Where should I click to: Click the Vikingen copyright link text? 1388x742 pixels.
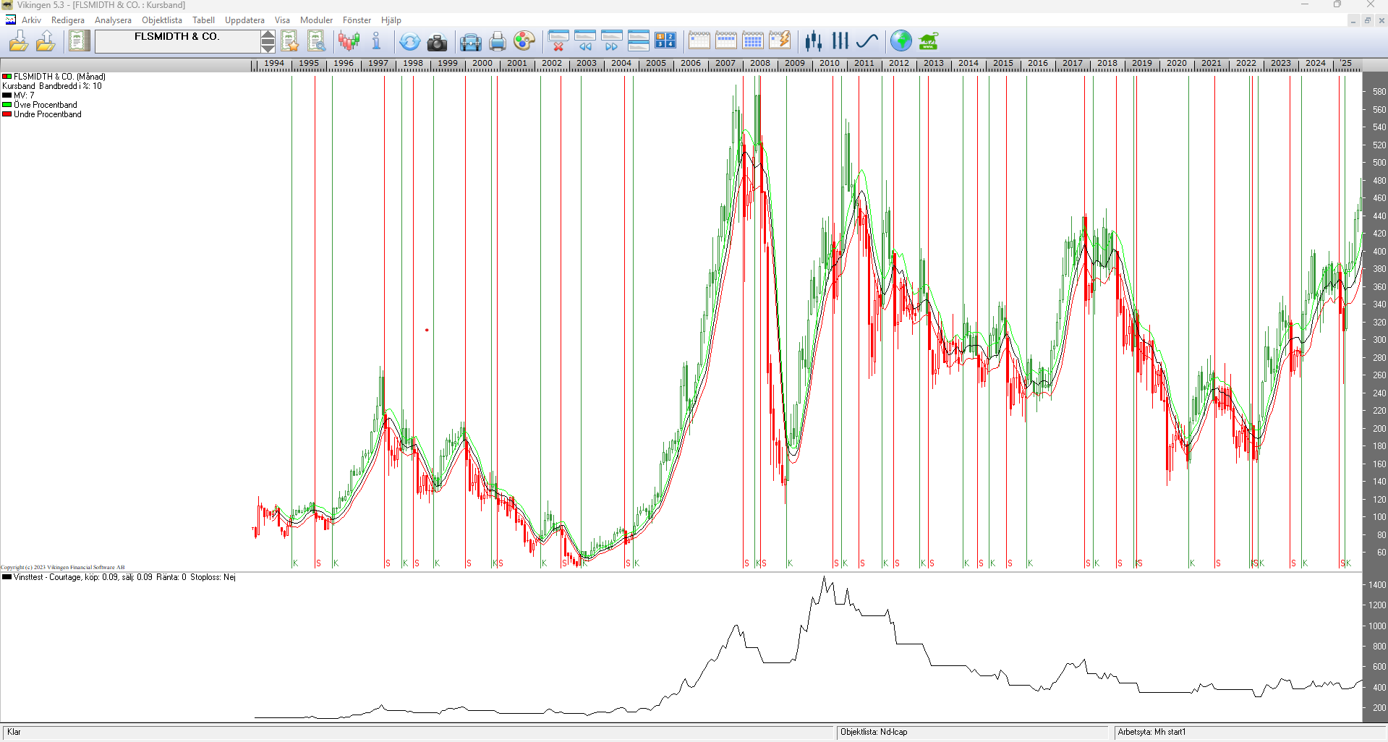(63, 568)
